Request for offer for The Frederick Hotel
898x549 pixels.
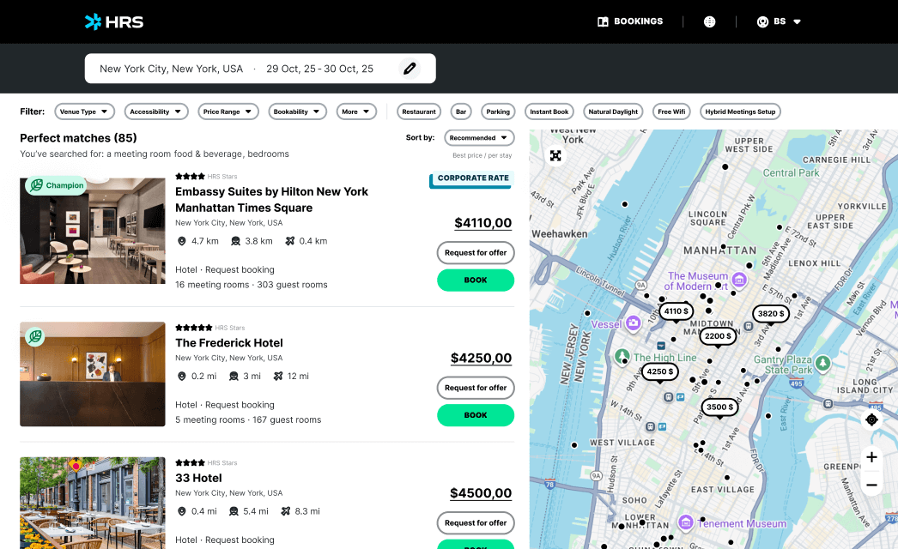point(476,388)
